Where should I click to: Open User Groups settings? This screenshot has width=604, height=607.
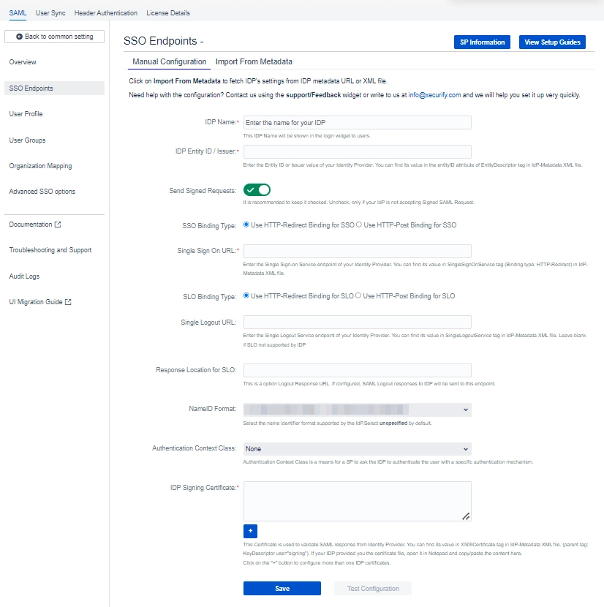pyautogui.click(x=27, y=140)
